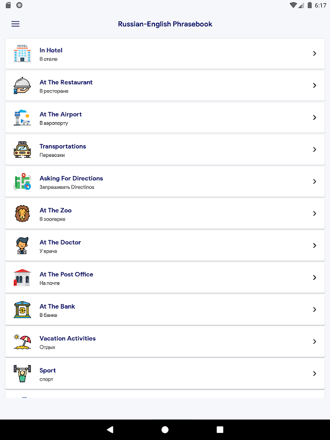Image resolution: width=330 pixels, height=440 pixels.
Task: Tap the beach umbrella vacation icon
Action: (x=22, y=341)
